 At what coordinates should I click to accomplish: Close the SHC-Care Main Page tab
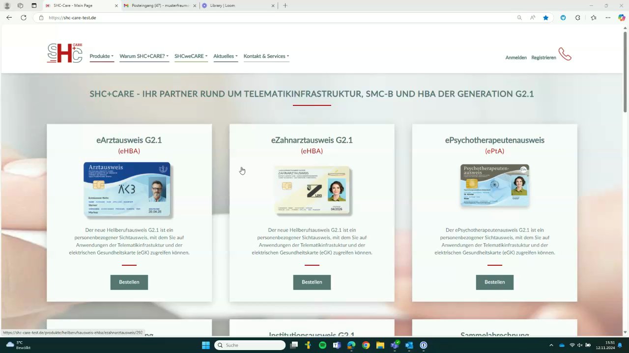click(x=115, y=5)
